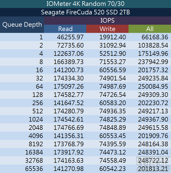Select write value 60556.59
Screen dimensions: 171x173
(x=113, y=70)
